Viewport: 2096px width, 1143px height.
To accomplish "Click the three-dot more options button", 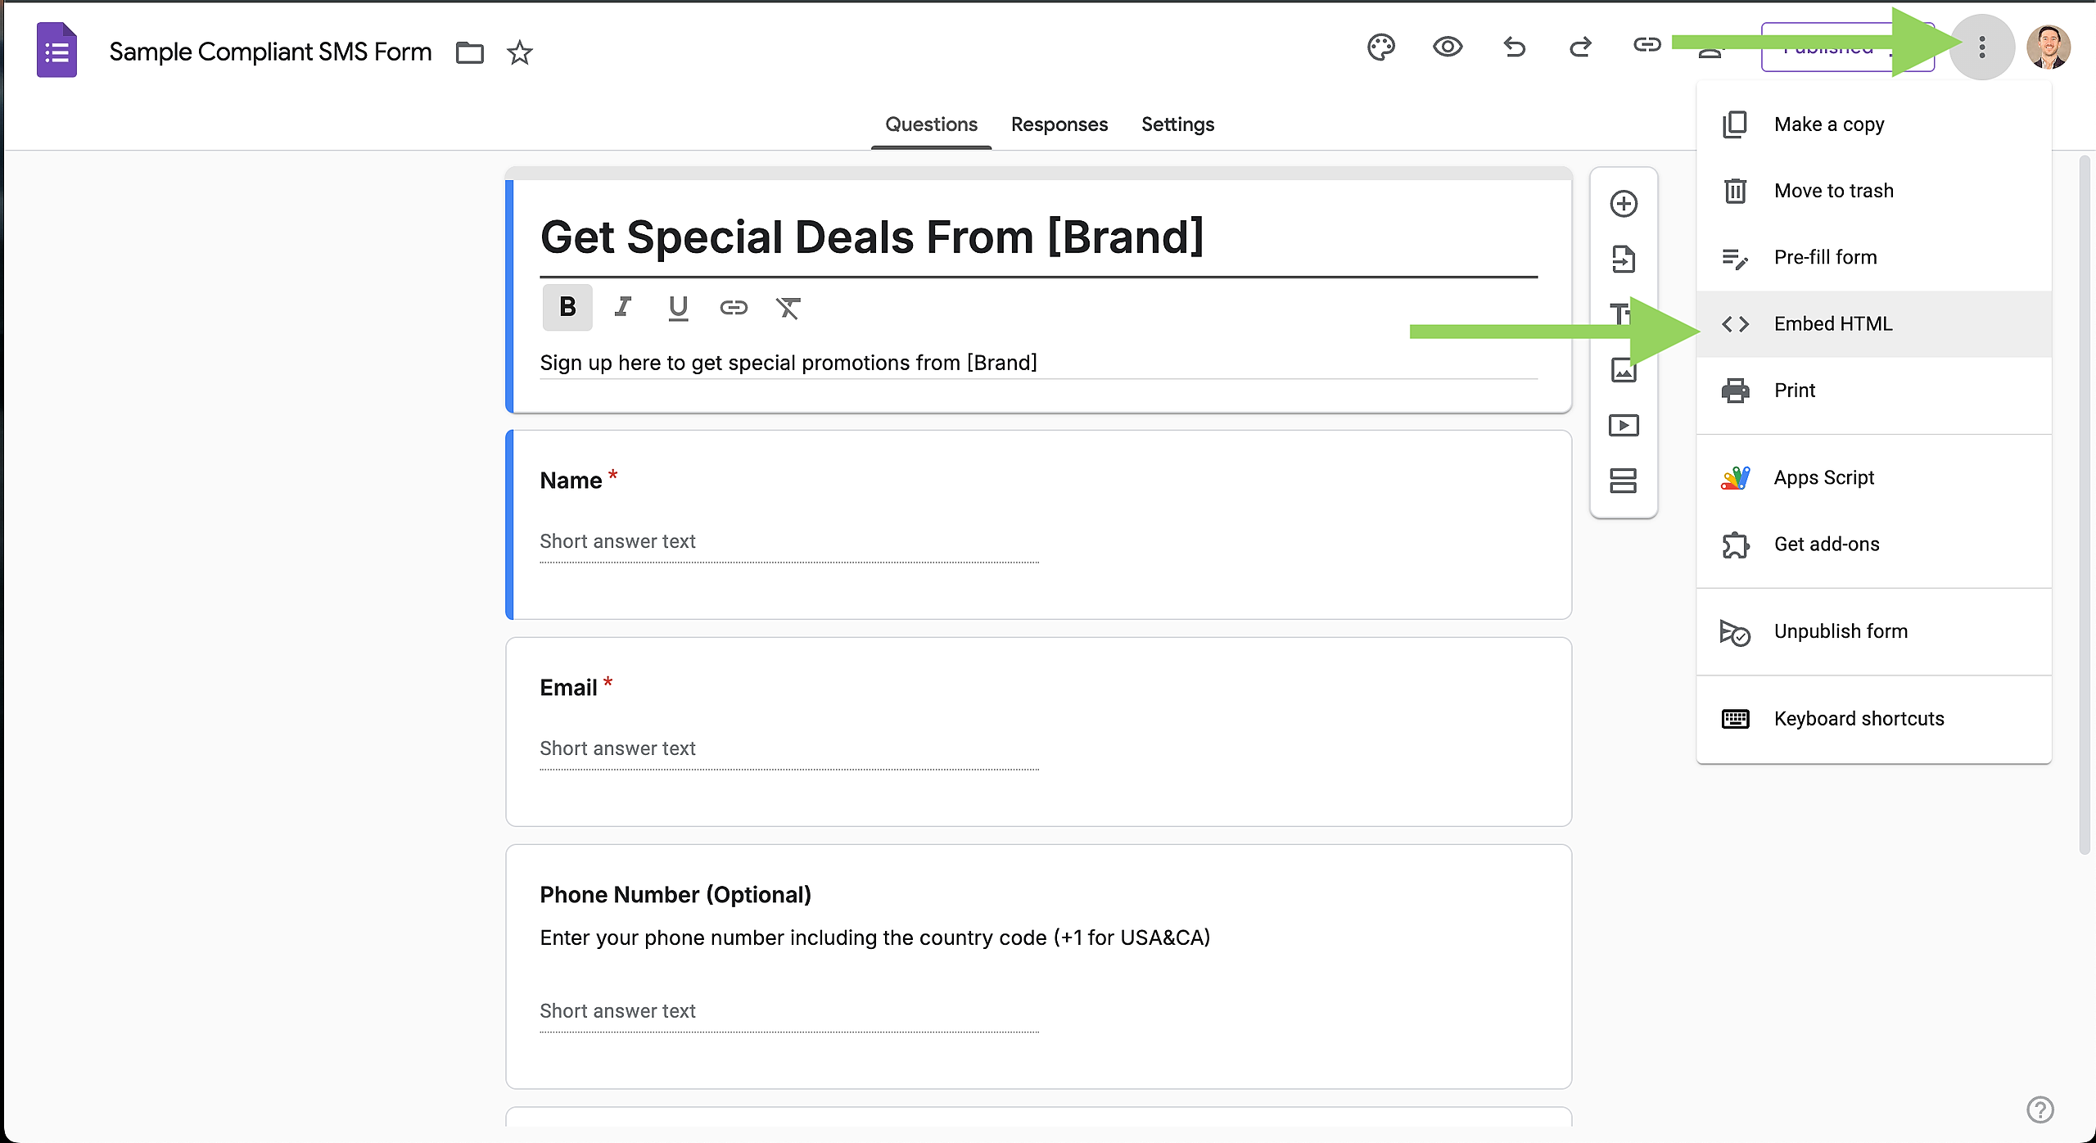I will point(1981,47).
